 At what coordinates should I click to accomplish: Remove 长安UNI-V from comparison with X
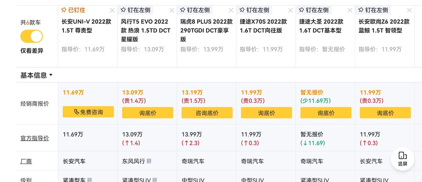[112, 10]
